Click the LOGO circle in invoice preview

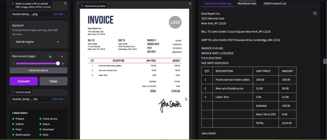point(175,22)
